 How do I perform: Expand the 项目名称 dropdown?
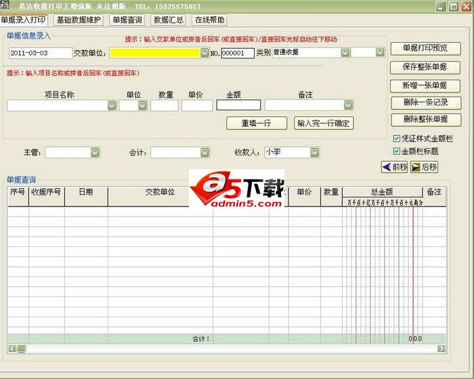click(x=112, y=106)
